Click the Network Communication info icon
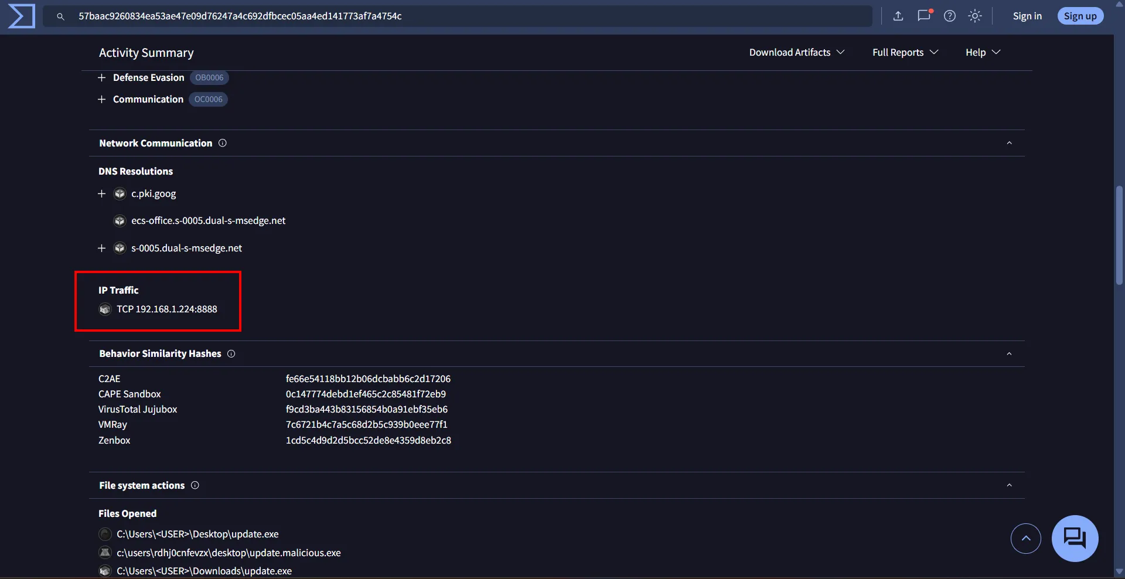This screenshot has height=579, width=1125. click(223, 143)
